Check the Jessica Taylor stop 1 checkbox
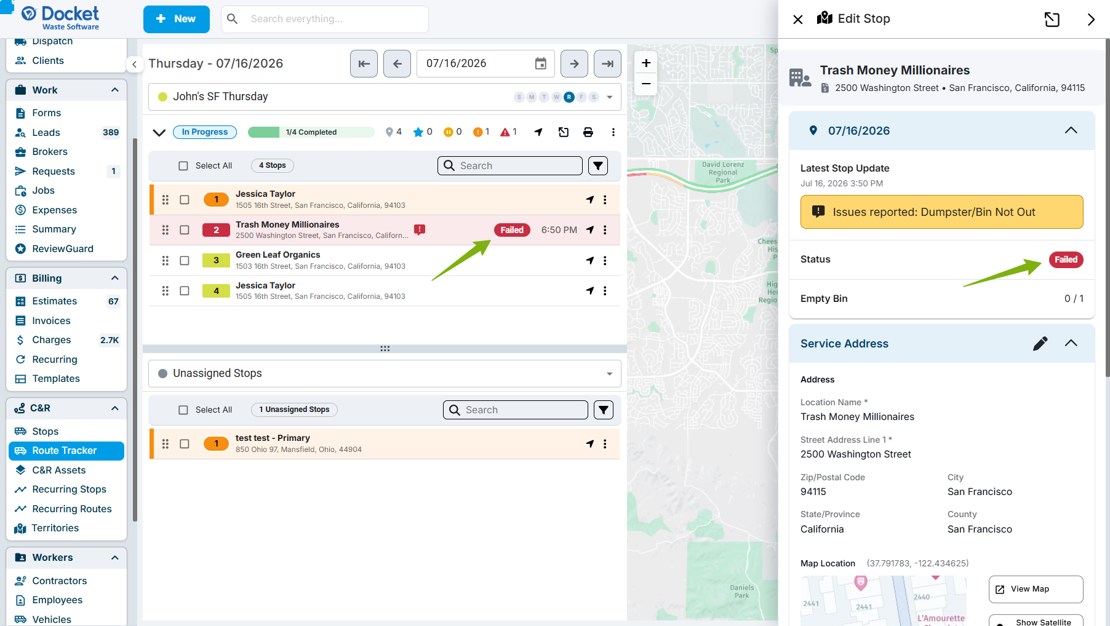The width and height of the screenshot is (1110, 626). [x=185, y=200]
